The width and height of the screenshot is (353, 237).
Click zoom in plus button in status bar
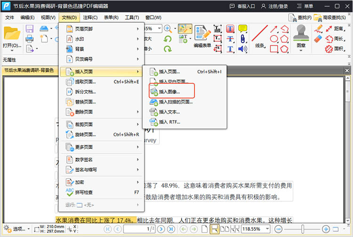326,229
